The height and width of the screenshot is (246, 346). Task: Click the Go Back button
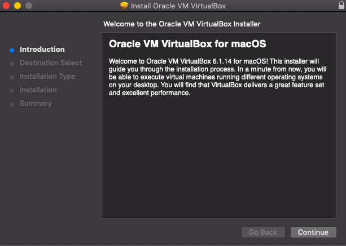pyautogui.click(x=263, y=232)
